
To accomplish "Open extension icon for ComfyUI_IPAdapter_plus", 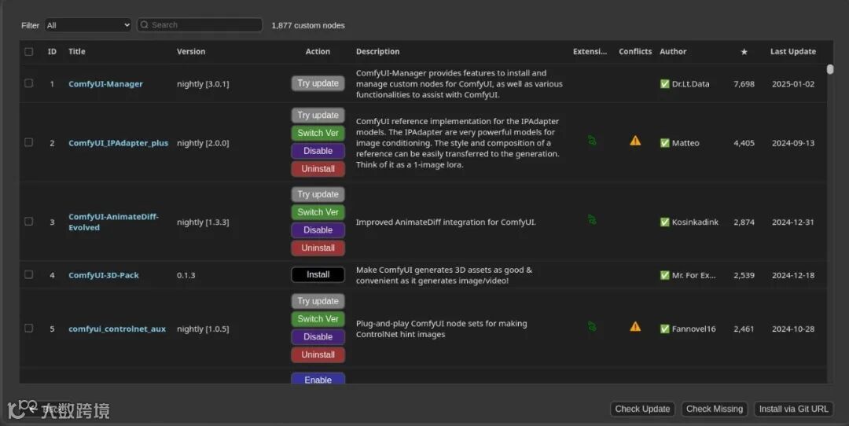I will coord(592,140).
